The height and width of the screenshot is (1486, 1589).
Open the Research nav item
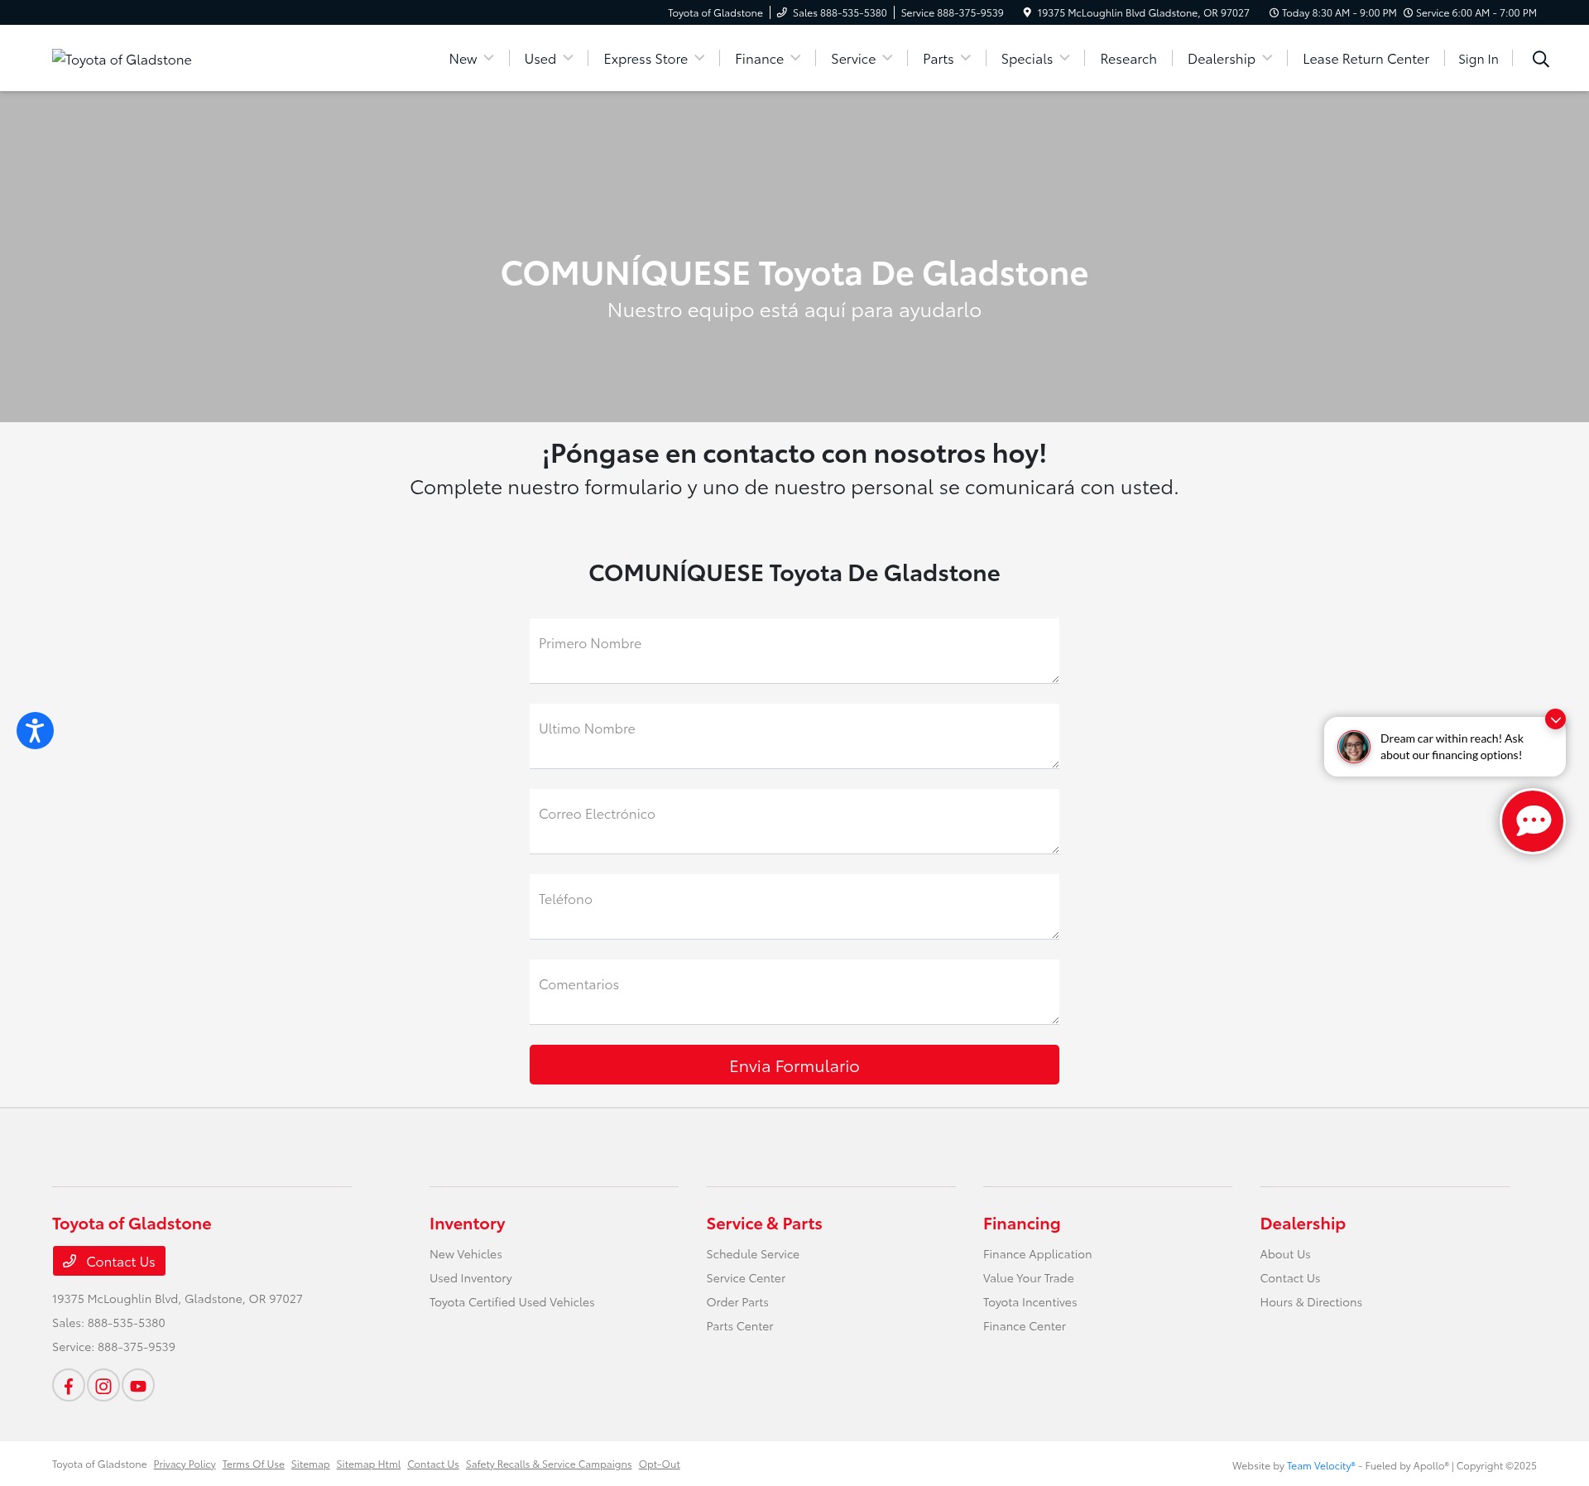[x=1128, y=59]
